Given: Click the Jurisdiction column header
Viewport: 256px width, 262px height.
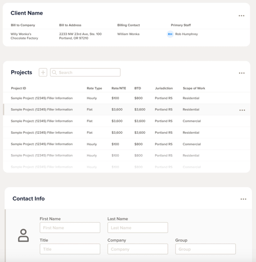Looking at the screenshot, I should pyautogui.click(x=164, y=88).
